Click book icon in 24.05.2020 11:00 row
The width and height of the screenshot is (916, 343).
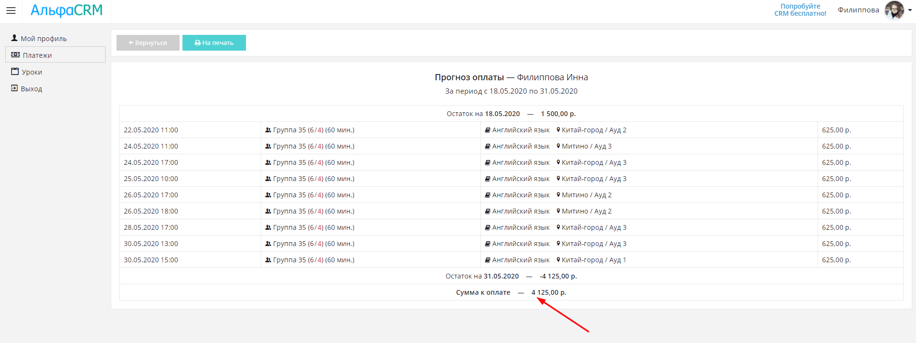point(488,146)
